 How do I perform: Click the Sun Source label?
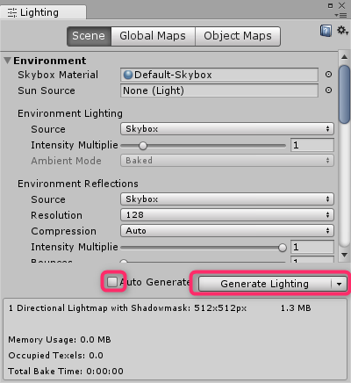(47, 90)
